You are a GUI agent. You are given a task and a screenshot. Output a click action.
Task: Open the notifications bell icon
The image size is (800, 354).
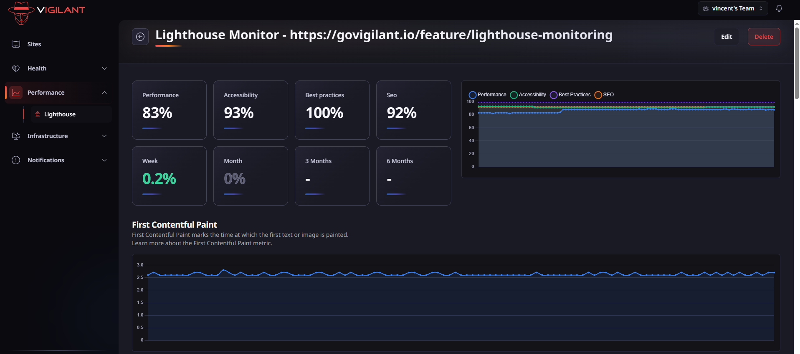779,8
